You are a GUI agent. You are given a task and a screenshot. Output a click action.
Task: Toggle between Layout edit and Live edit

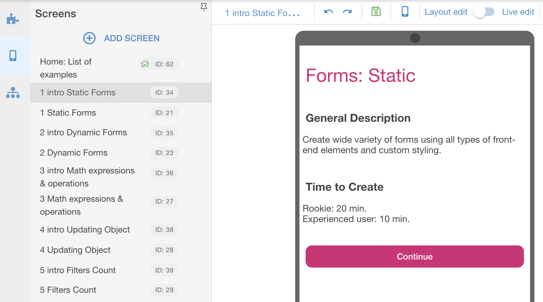coord(484,12)
